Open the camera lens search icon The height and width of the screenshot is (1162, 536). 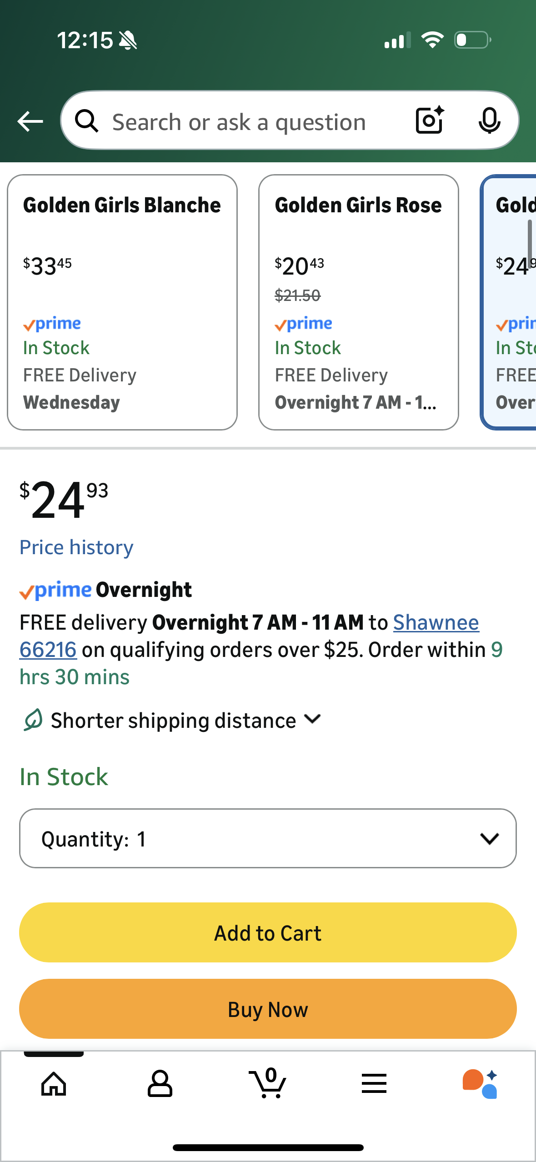(430, 120)
